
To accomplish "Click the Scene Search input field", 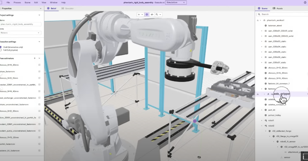I will (x=283, y=14).
